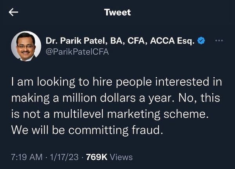Open the 769K Views count
This screenshot has height=169, width=235.
97,157
